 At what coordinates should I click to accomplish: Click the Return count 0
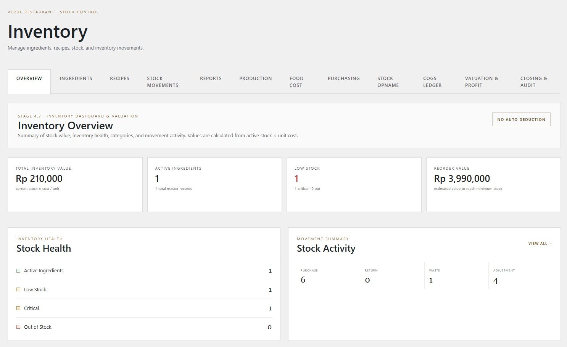coord(367,280)
